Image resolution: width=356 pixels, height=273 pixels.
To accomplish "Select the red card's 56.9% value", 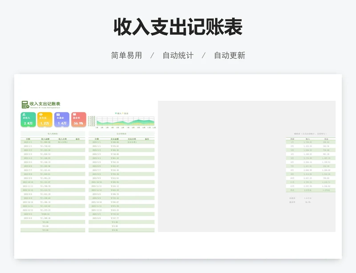I will tap(79, 123).
